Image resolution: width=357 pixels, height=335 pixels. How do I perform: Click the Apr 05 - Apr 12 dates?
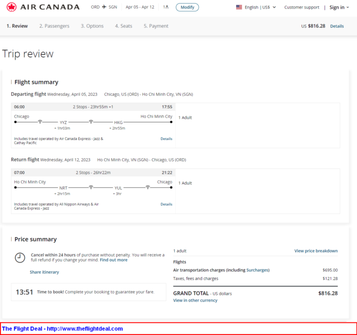pyautogui.click(x=140, y=7)
